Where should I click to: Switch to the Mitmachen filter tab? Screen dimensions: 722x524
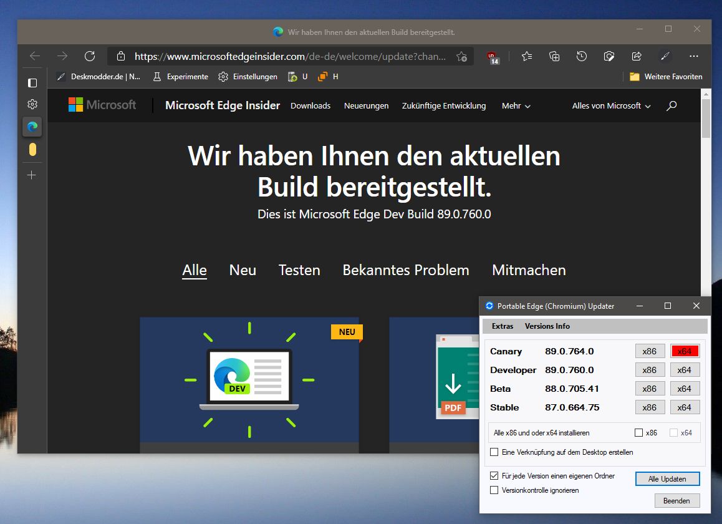529,270
